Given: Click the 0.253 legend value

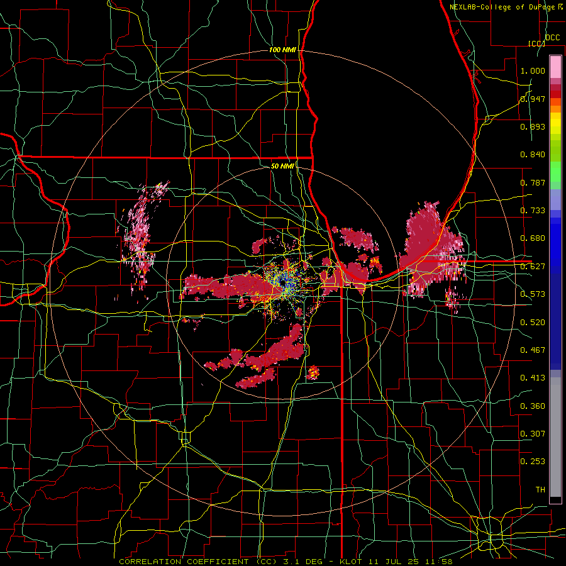Looking at the screenshot, I should pyautogui.click(x=533, y=462).
